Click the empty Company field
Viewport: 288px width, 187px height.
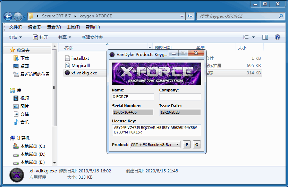pyautogui.click(x=180, y=97)
